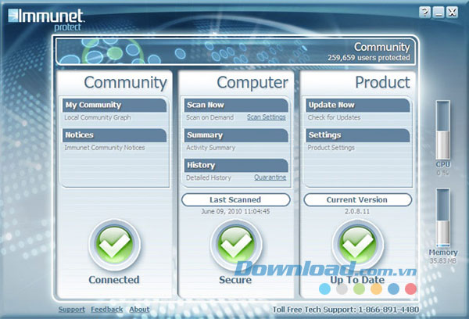Click the 'Check for Updates' text

(x=334, y=117)
